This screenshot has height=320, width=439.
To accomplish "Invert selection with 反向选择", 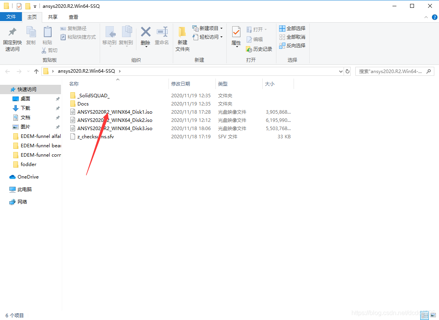I will point(292,46).
